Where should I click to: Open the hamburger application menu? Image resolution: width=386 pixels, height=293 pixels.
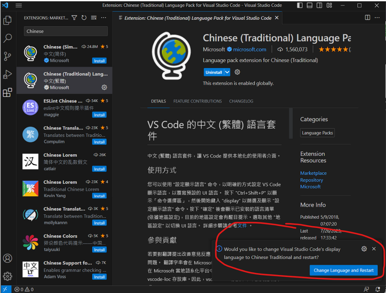click(x=19, y=5)
